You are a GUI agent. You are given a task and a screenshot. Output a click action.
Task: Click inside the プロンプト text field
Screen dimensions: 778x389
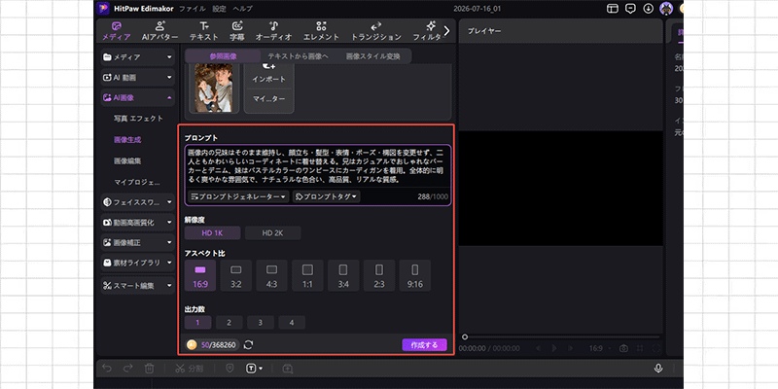[318, 166]
